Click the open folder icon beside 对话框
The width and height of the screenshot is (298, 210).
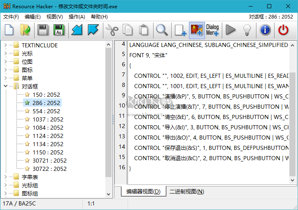(16, 86)
